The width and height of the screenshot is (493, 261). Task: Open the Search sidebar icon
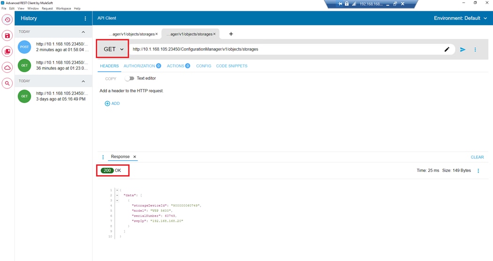[7, 83]
